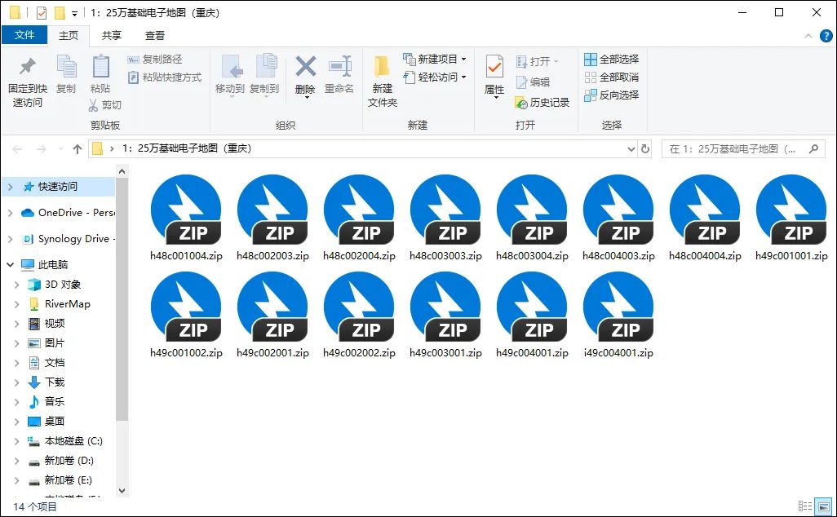Open History (历史记录)
The image size is (837, 517).
542,103
